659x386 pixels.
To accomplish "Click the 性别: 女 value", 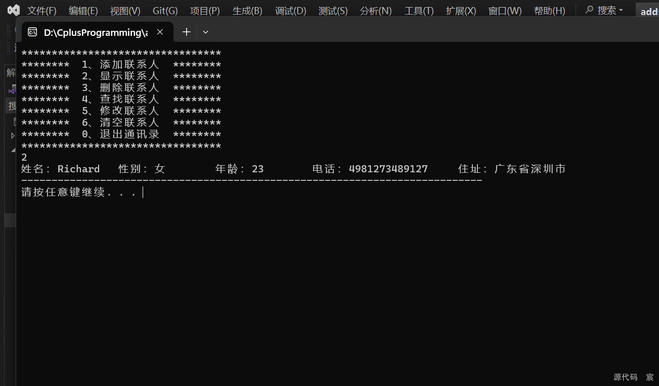I will 142,169.
